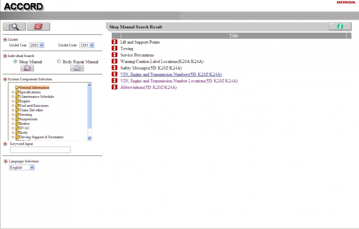Click red icon beside VIN Number Locations

pyautogui.click(x=114, y=81)
